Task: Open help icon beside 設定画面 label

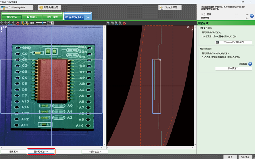Action: pyautogui.click(x=250, y=64)
